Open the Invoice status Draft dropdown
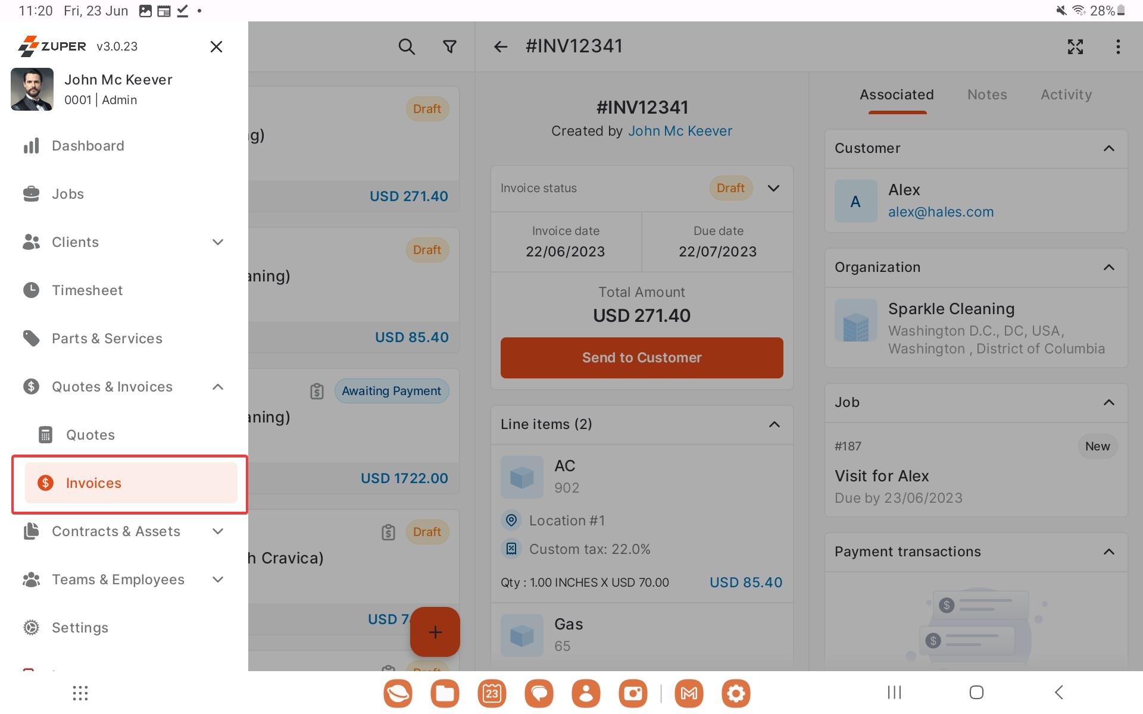The image size is (1143, 714). click(773, 188)
